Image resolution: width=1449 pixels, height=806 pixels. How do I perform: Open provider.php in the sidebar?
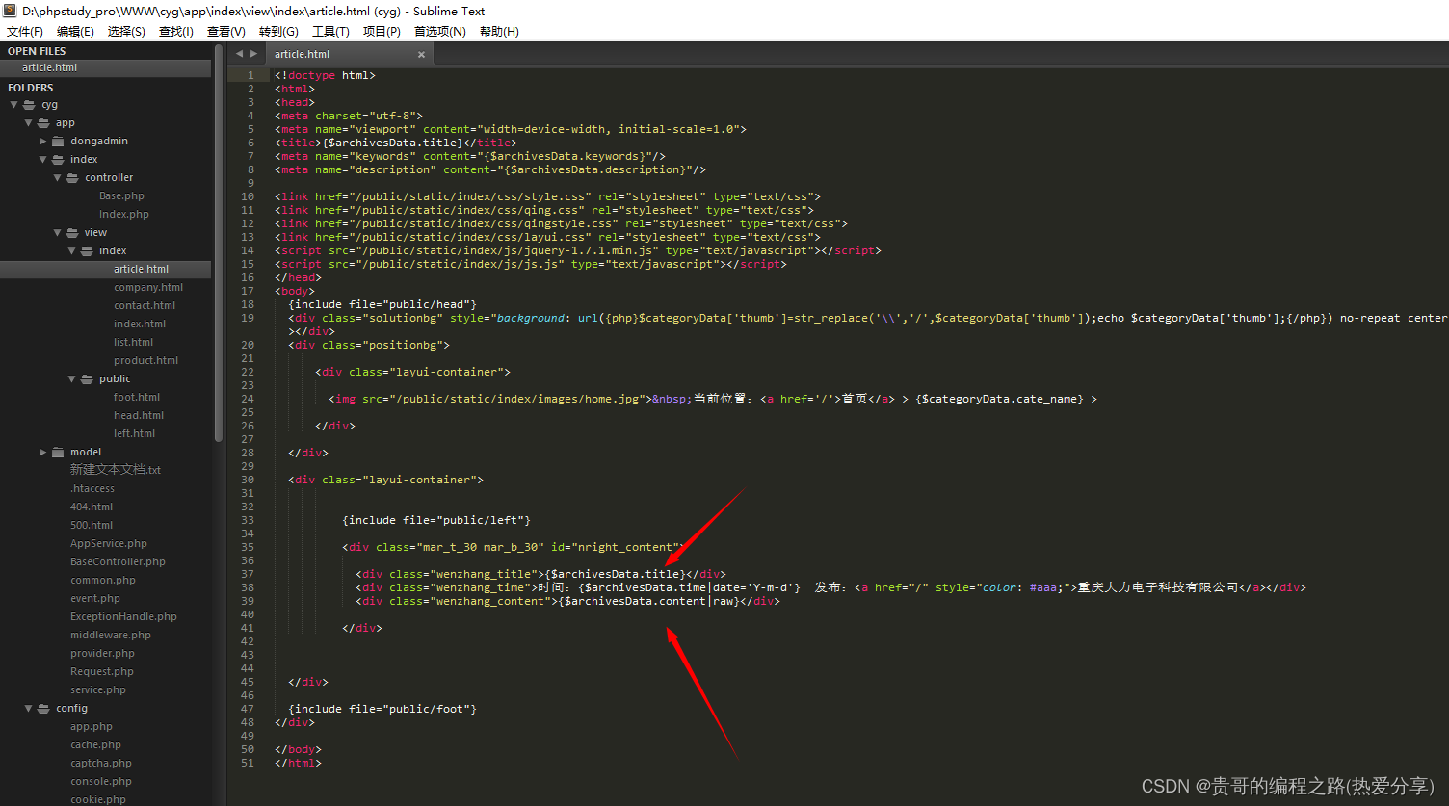pyautogui.click(x=102, y=653)
